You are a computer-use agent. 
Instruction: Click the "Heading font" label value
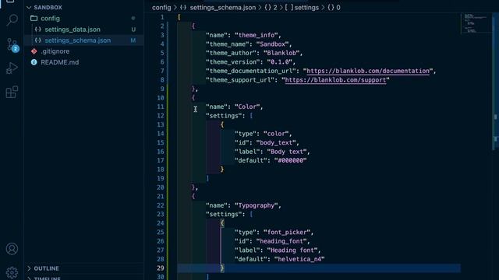coord(292,250)
